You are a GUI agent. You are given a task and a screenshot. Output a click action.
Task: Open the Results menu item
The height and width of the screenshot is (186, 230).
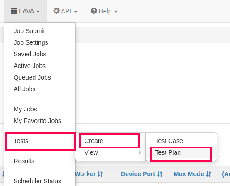point(40,161)
